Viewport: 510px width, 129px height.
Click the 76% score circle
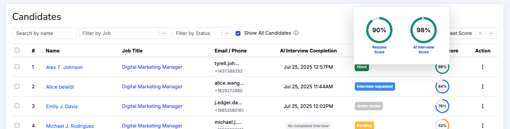pyautogui.click(x=442, y=106)
